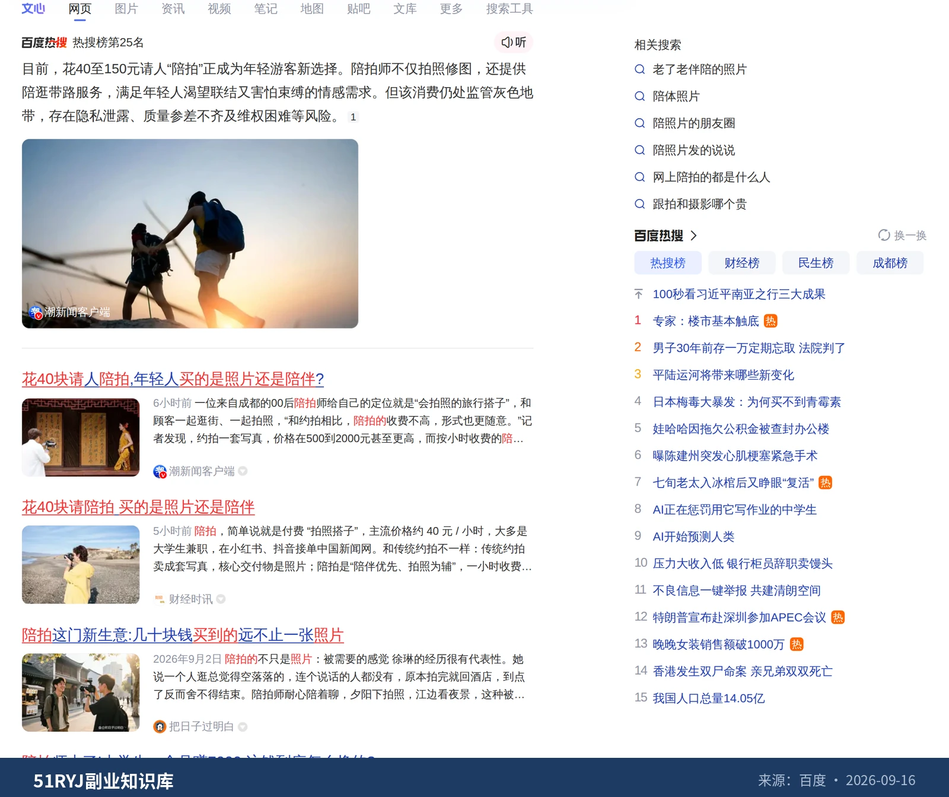Open the large sunset hikers image
949x797 pixels.
coord(190,234)
